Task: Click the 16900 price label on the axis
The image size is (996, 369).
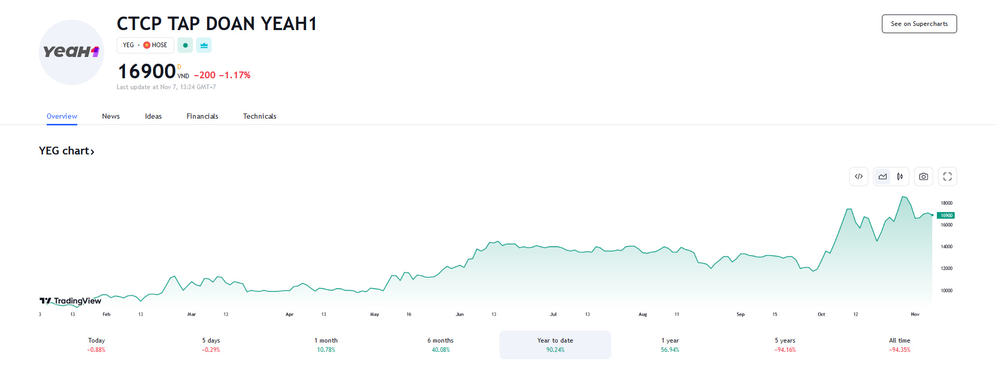Action: [946, 215]
